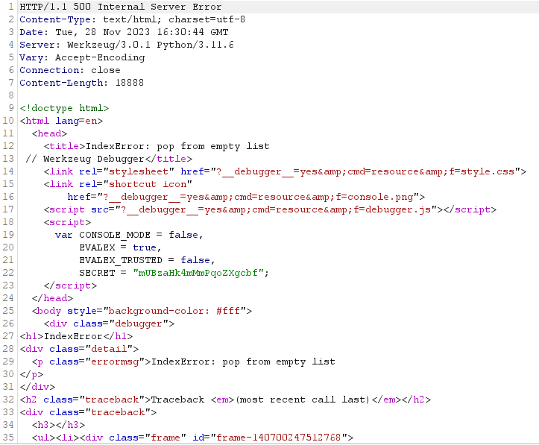Click the html lang=en opening tag
Screen dimensions: 539x445
coord(61,121)
